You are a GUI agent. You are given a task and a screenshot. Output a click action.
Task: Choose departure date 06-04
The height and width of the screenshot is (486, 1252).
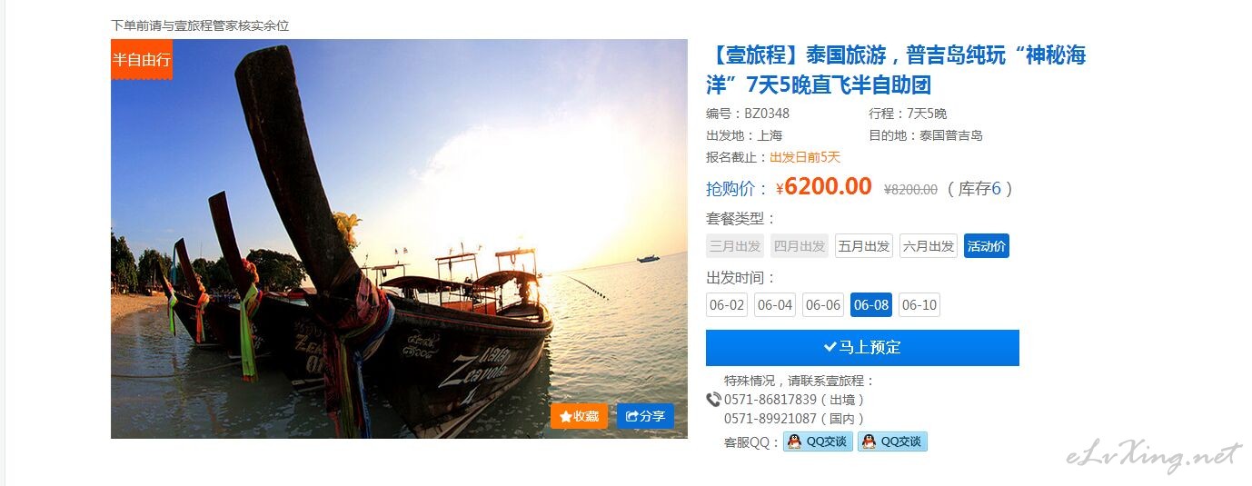(x=775, y=305)
